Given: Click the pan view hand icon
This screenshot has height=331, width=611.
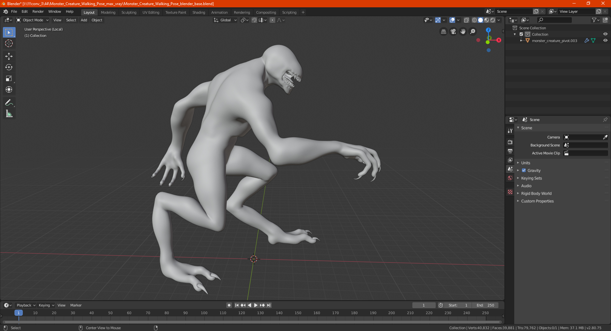Looking at the screenshot, I should coord(463,32).
